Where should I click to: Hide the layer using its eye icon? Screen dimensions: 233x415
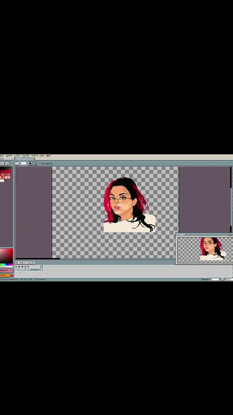point(16,270)
